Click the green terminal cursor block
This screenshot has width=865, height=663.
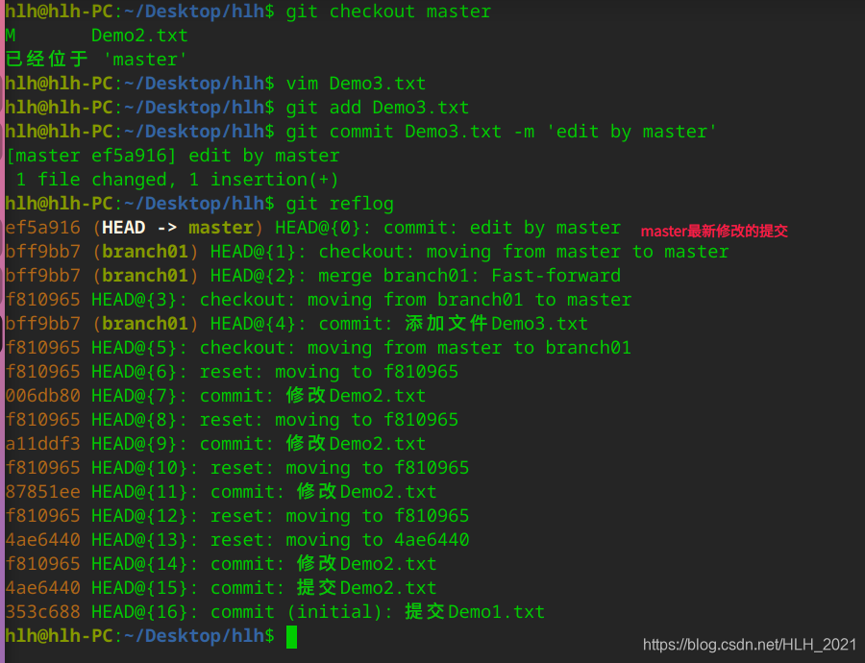291,637
